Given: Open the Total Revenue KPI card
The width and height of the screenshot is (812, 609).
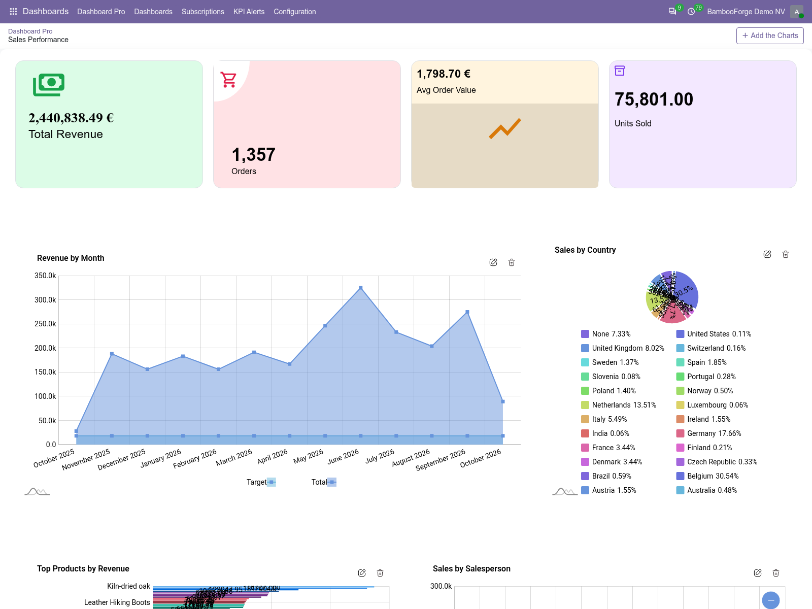Looking at the screenshot, I should pyautogui.click(x=109, y=124).
